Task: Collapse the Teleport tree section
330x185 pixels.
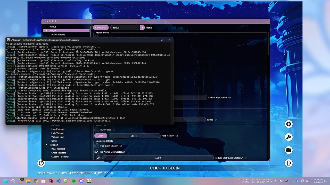Action: point(46,145)
